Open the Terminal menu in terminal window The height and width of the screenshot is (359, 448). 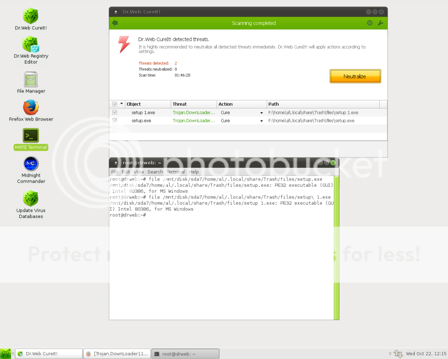pos(176,172)
